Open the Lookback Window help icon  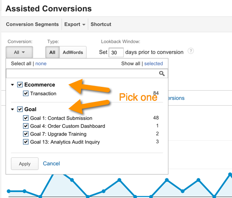tap(191, 51)
